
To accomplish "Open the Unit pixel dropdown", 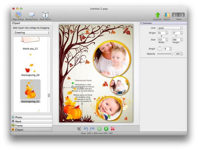I will pos(170,28).
